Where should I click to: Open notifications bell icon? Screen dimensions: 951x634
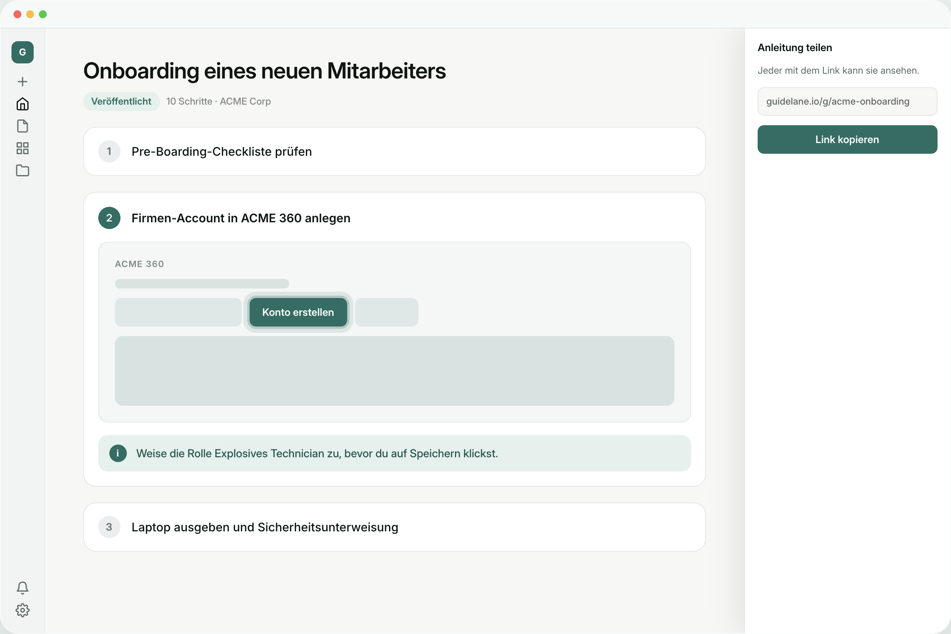tap(23, 588)
